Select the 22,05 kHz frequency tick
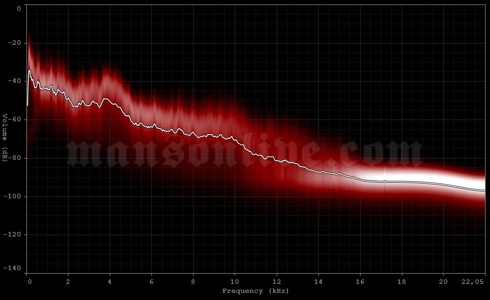Image resolution: width=490 pixels, height=300 pixels. tap(472, 283)
